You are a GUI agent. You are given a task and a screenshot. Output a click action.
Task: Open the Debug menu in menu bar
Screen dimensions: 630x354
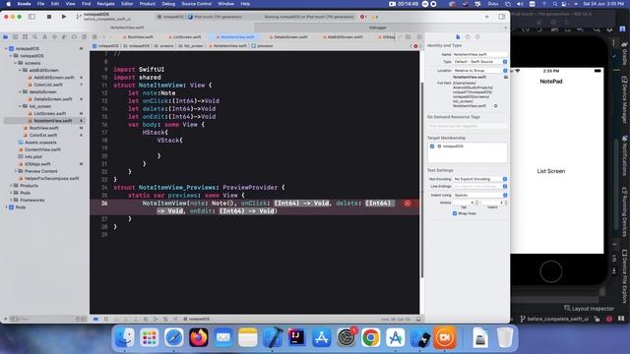pos(168,4)
